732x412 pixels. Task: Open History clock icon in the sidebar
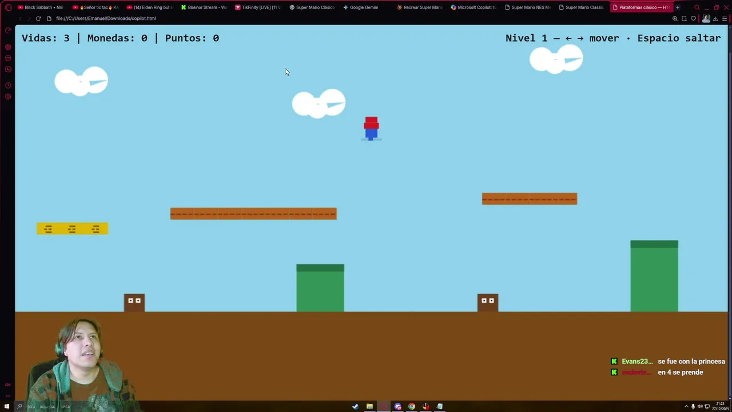(x=8, y=85)
